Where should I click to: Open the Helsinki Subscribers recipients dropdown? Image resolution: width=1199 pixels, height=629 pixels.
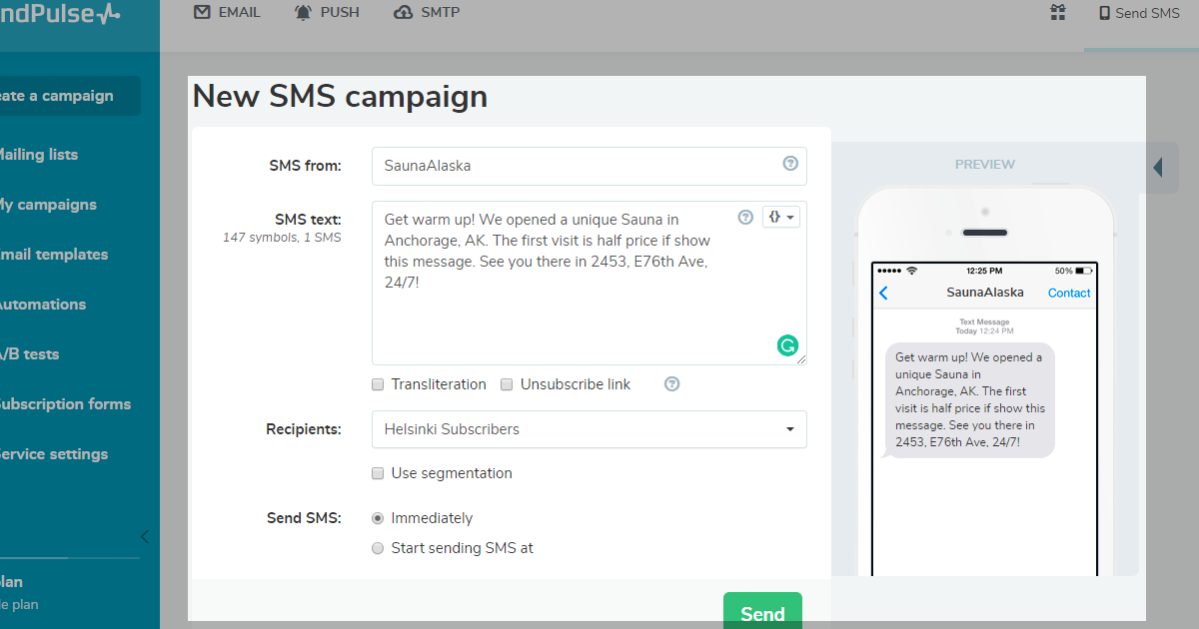(x=589, y=429)
